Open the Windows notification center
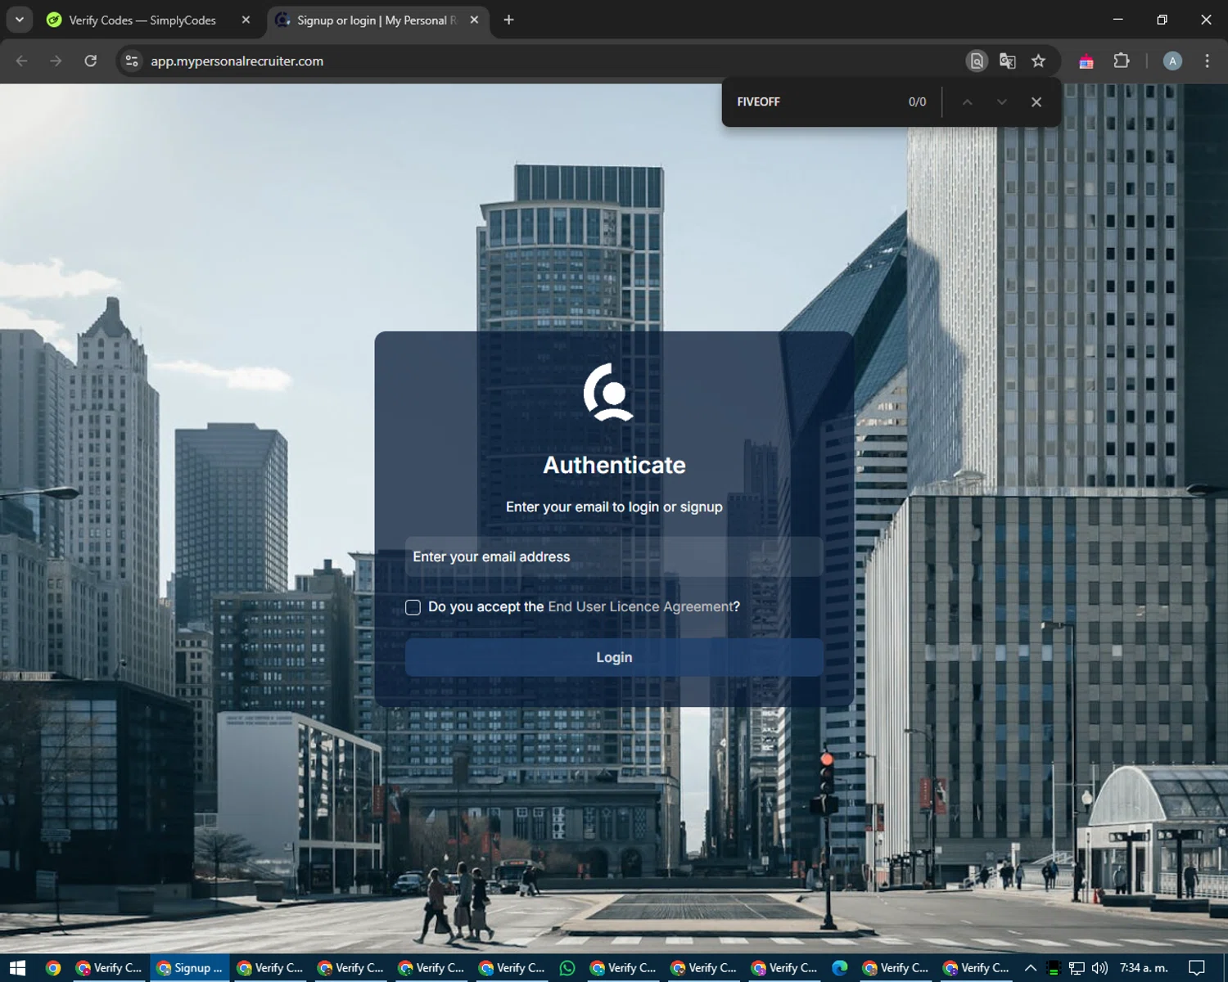The height and width of the screenshot is (982, 1228). pos(1197,968)
